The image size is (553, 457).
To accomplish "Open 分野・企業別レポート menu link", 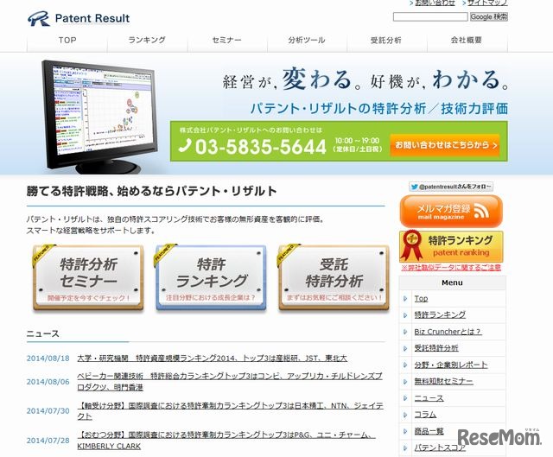I will point(451,365).
